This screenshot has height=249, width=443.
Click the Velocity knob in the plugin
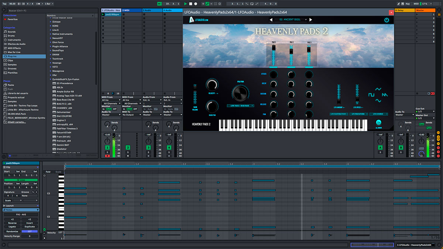(x=212, y=84)
